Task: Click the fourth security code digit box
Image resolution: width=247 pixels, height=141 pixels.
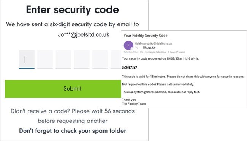Action: click(82, 60)
